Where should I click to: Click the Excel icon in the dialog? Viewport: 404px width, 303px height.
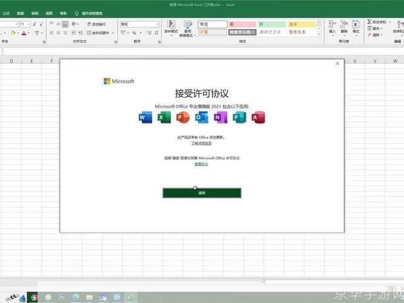[164, 118]
